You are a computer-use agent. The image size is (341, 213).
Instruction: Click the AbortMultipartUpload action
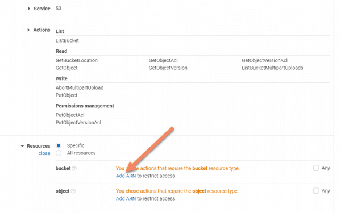tap(80, 88)
